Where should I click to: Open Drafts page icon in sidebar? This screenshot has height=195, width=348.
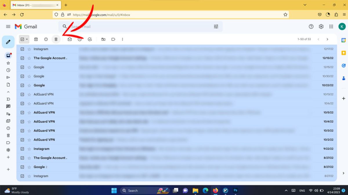(x=8, y=85)
